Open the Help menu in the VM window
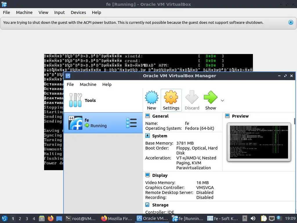The image size is (297, 223). [x=96, y=12]
